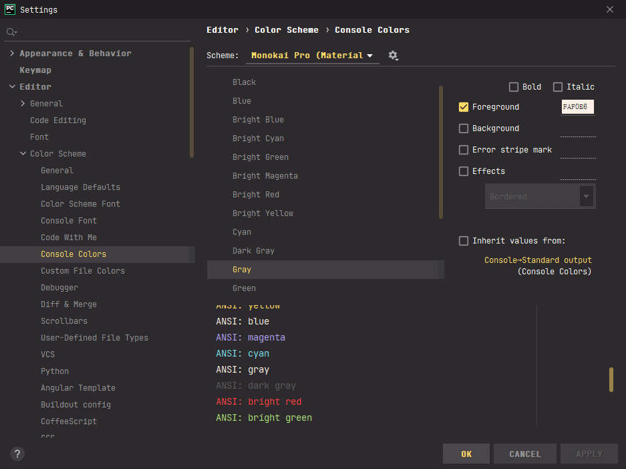Open Keymap settings page
Image resolution: width=626 pixels, height=469 pixels.
pyautogui.click(x=35, y=70)
